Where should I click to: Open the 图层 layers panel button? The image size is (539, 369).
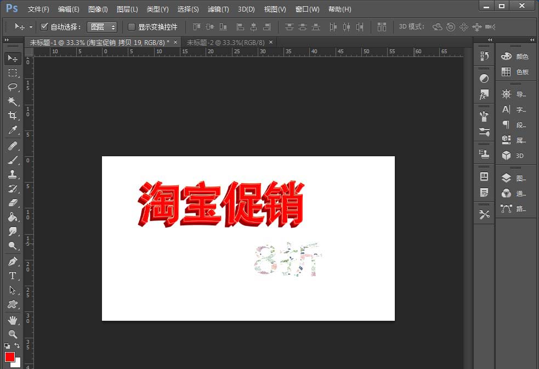pyautogui.click(x=515, y=178)
